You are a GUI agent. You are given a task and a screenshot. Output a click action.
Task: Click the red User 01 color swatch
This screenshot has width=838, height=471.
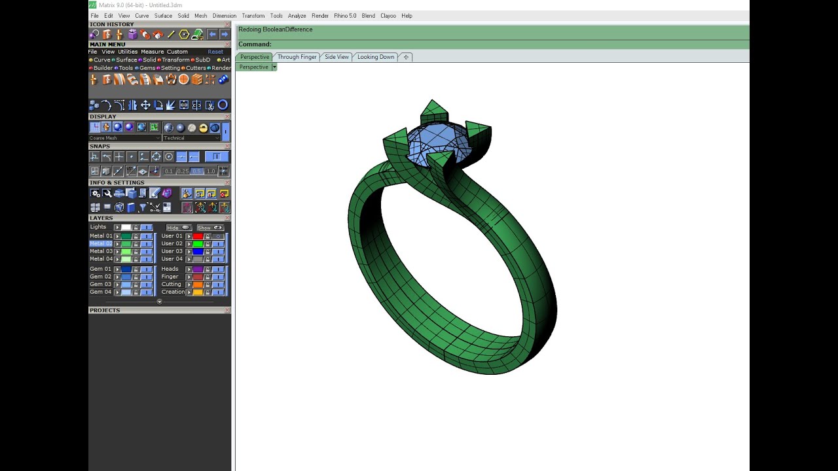point(198,236)
